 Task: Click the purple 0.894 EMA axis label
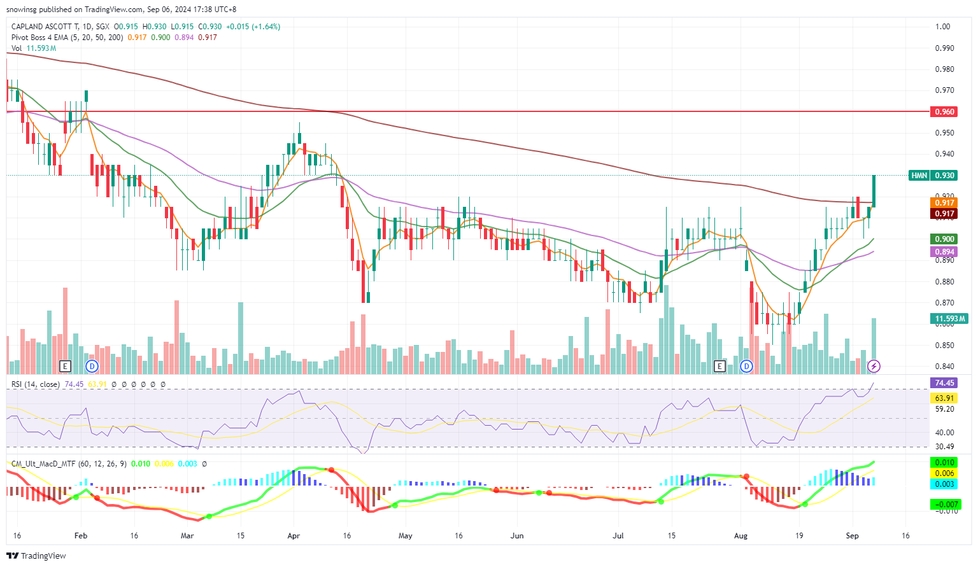tap(944, 252)
